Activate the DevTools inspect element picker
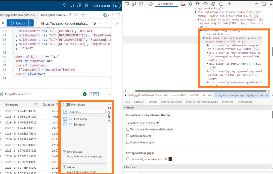Screen dimensions: 273x174 point(127,4)
